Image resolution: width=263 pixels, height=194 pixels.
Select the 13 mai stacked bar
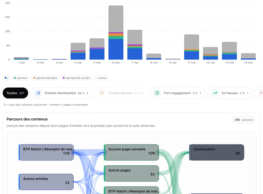(230, 51)
